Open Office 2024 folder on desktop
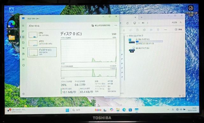Image resolution: width=204 pixels, height=123 pixels. coord(12,39)
